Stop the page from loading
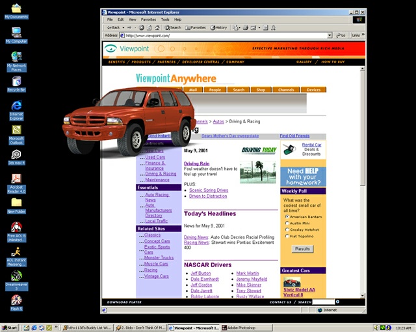This screenshot has width=416, height=332. tap(142, 27)
